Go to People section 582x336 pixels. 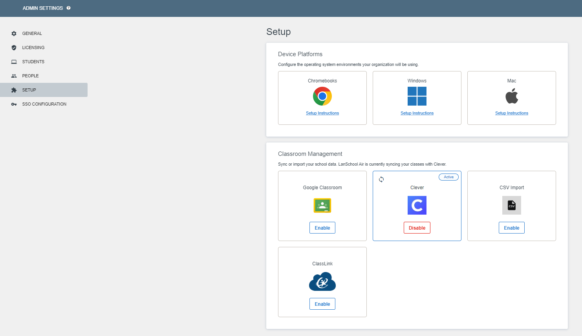tap(44, 76)
